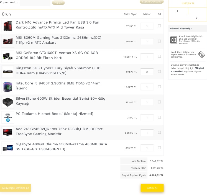The width and height of the screenshot is (207, 196).
Task: Open the SilverStone 600W power supply thumbnail
Action: pyautogui.click(x=8, y=102)
